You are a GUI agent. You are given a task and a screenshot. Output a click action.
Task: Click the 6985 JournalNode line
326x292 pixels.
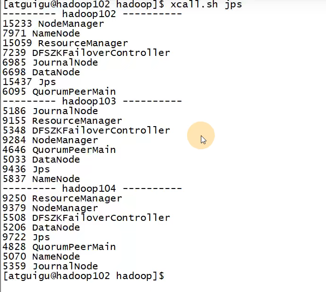coord(50,62)
